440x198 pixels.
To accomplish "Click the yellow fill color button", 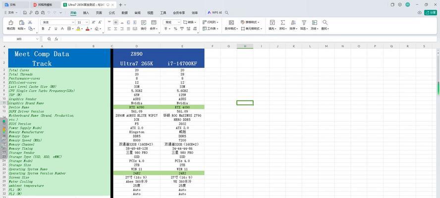I will click(78, 29).
